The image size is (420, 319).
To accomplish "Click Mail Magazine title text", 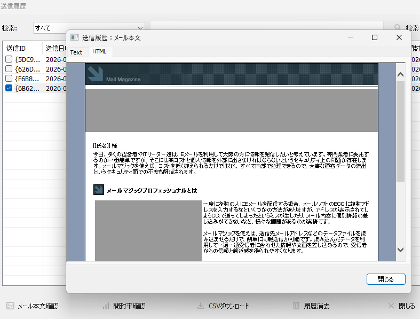I will [123, 80].
